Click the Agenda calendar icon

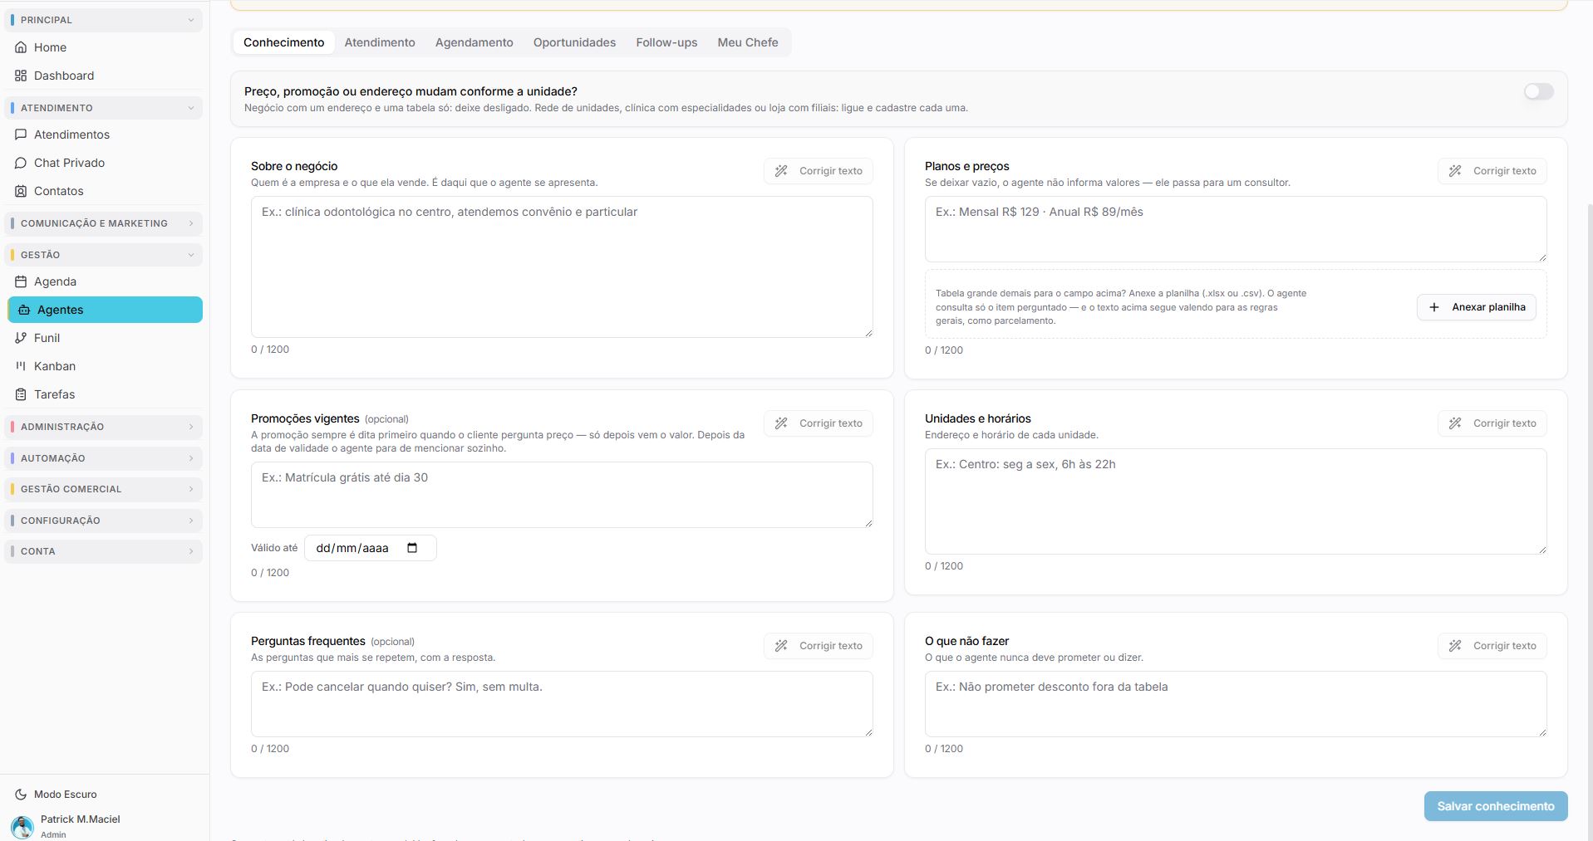click(x=21, y=281)
